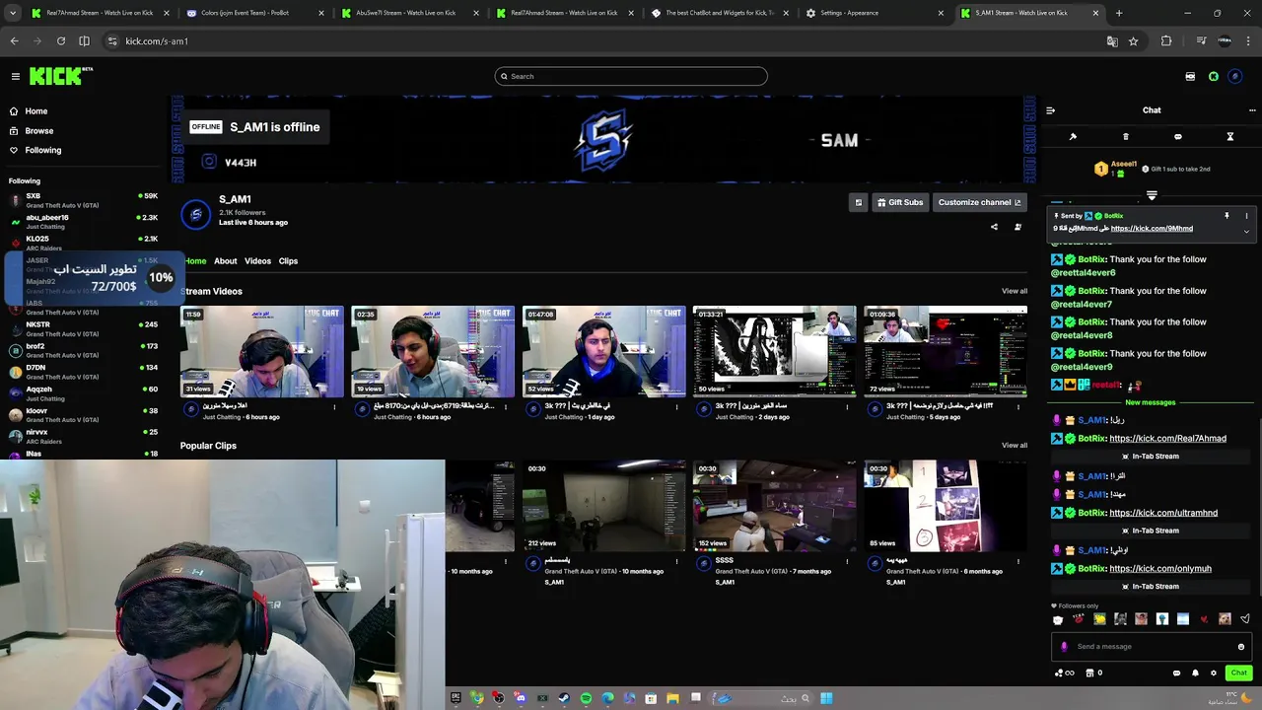Select the red lips quick emote
This screenshot has width=1262, height=710.
pyautogui.click(x=1078, y=619)
